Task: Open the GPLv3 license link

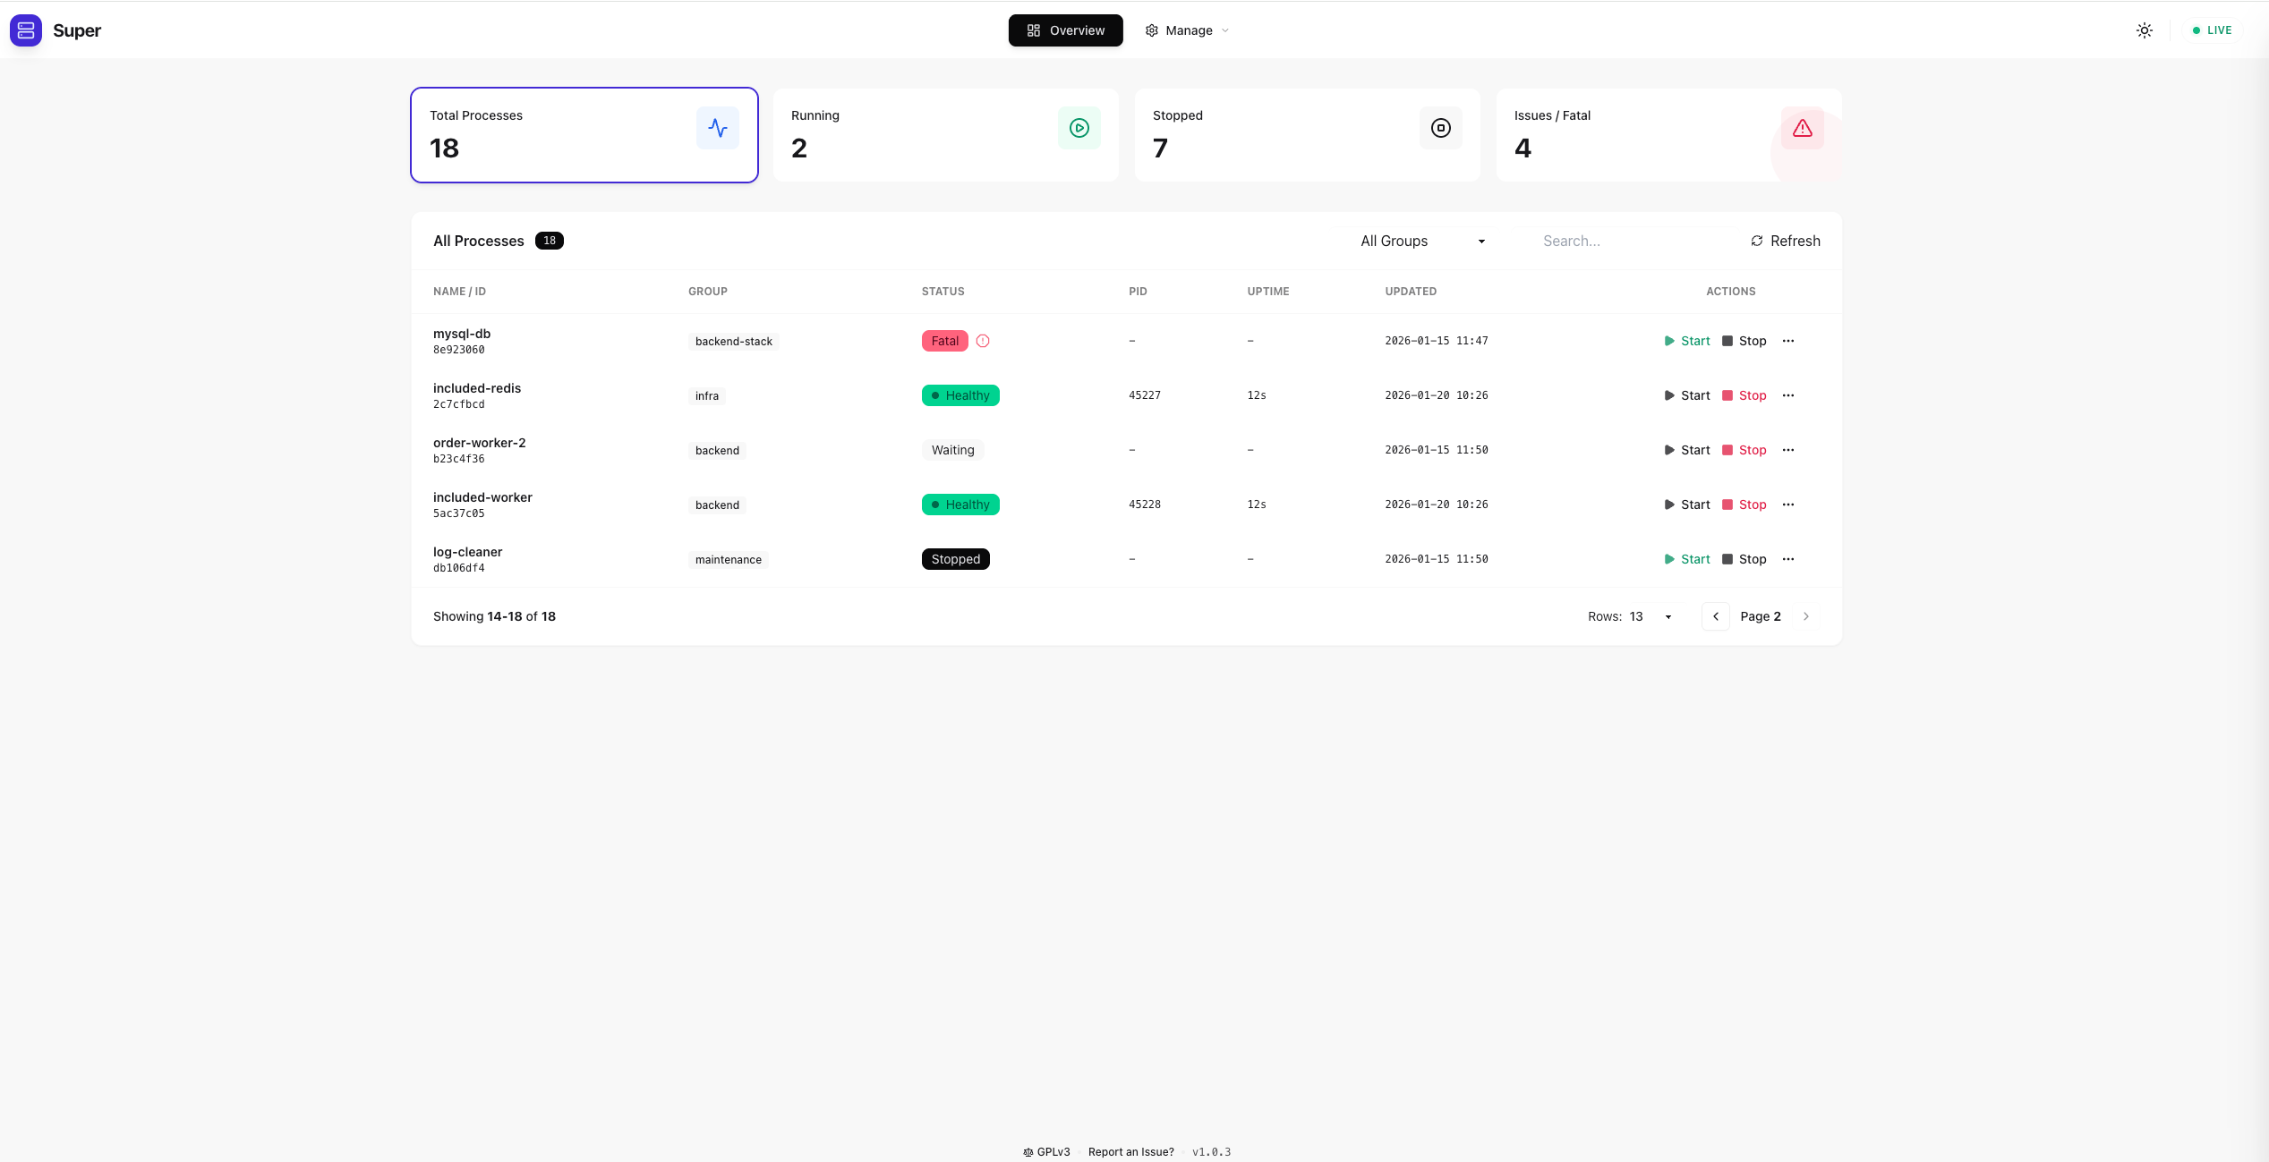Action: click(x=1046, y=1152)
